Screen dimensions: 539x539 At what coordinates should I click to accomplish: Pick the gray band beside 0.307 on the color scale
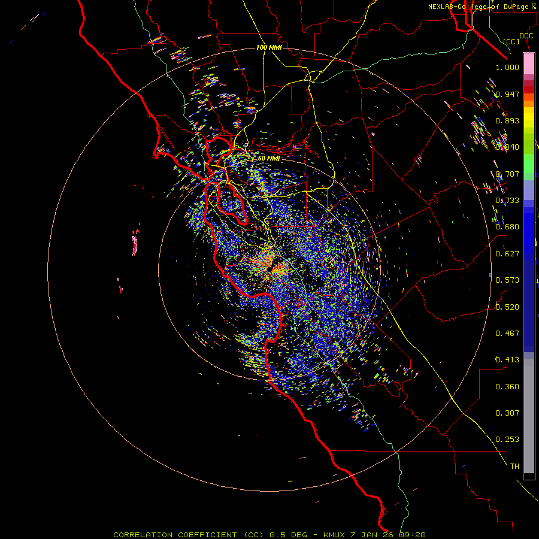(x=529, y=416)
